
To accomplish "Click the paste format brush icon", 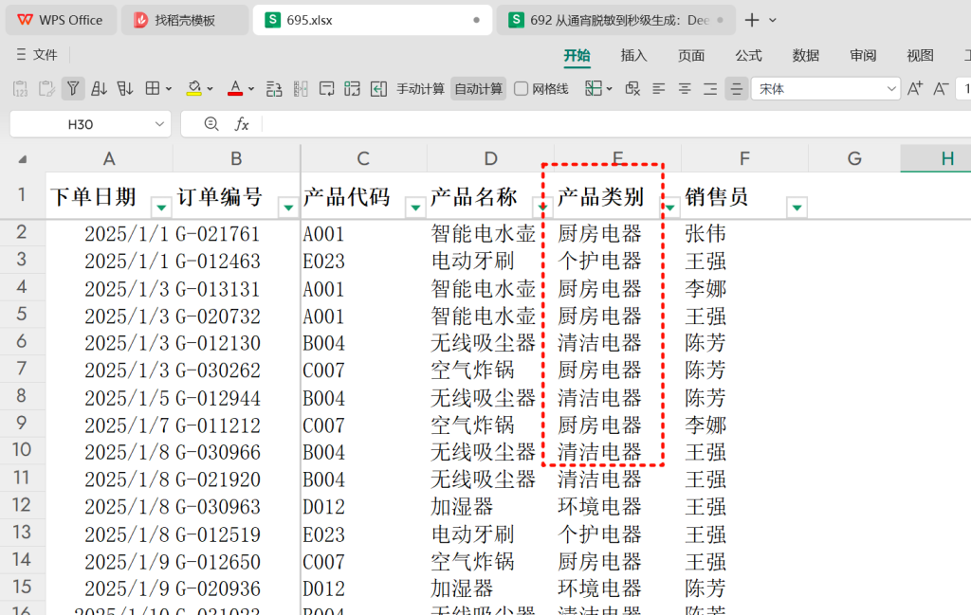I will (x=46, y=89).
